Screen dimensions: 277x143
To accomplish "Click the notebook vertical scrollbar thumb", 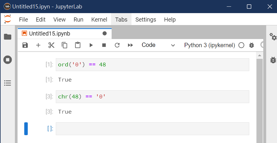I will pos(259,101).
